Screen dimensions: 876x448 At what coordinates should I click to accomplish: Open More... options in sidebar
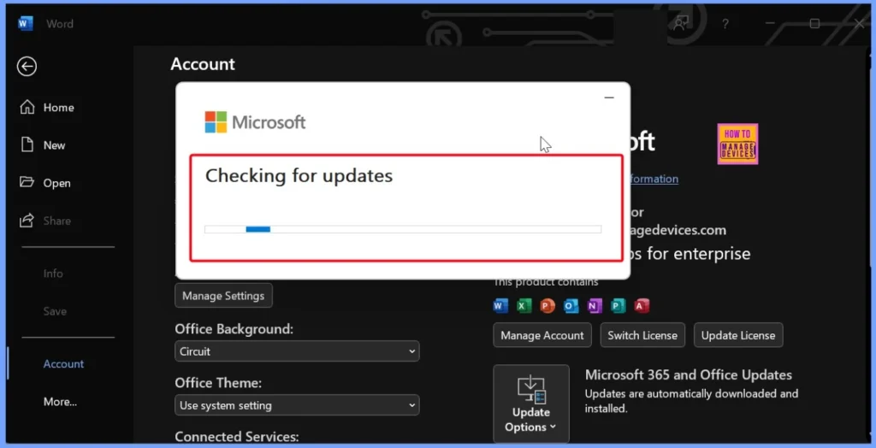(60, 402)
